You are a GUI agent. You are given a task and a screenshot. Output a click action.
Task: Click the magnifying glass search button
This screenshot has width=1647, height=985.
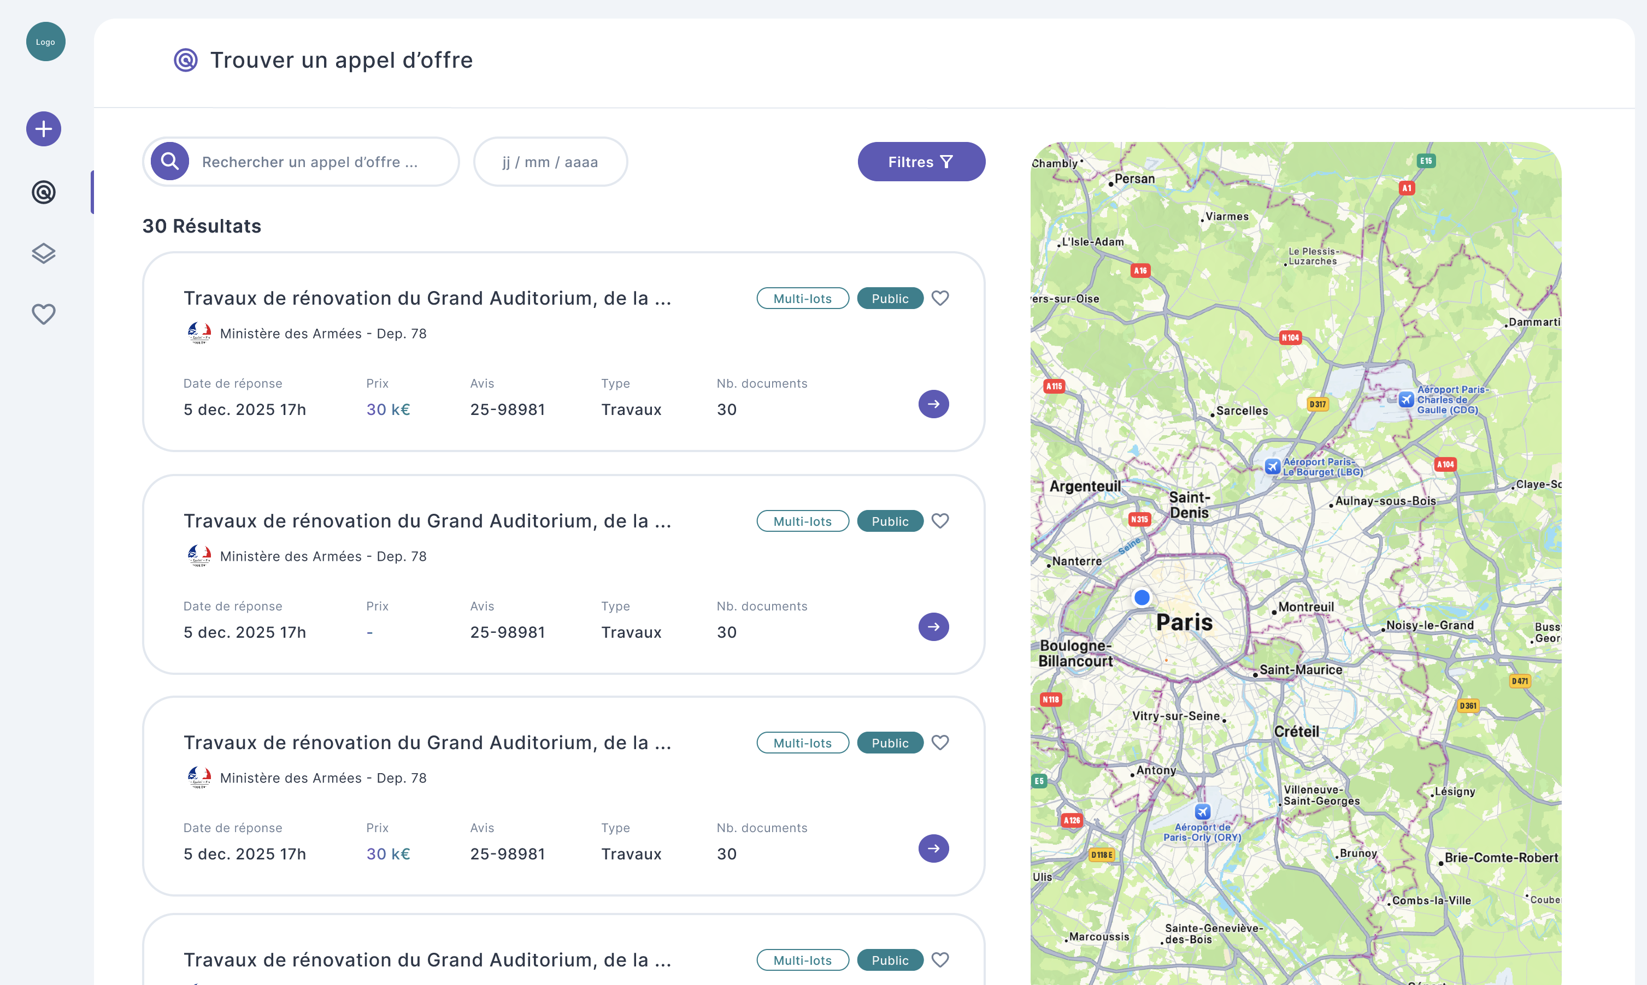(x=170, y=161)
